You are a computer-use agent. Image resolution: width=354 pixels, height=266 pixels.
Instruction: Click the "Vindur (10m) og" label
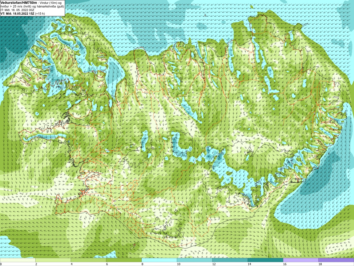[51, 3]
